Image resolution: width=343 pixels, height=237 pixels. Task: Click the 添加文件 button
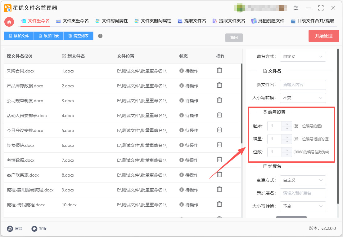(x=19, y=36)
